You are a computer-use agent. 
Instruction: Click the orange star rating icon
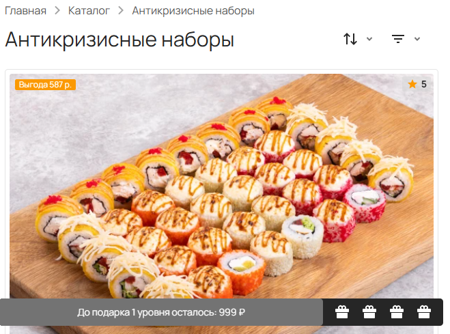412,84
